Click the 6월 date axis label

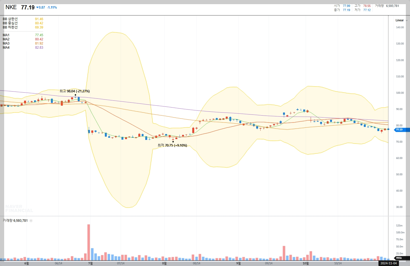coord(27,263)
